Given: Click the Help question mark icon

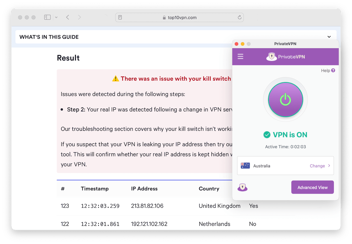Looking at the screenshot, I should [x=333, y=70].
